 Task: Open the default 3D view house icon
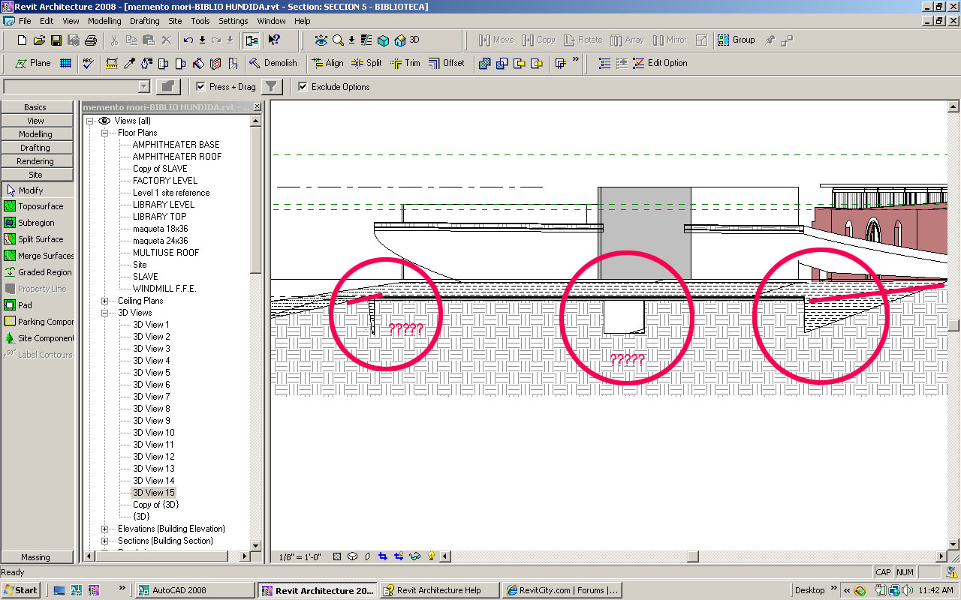(400, 40)
